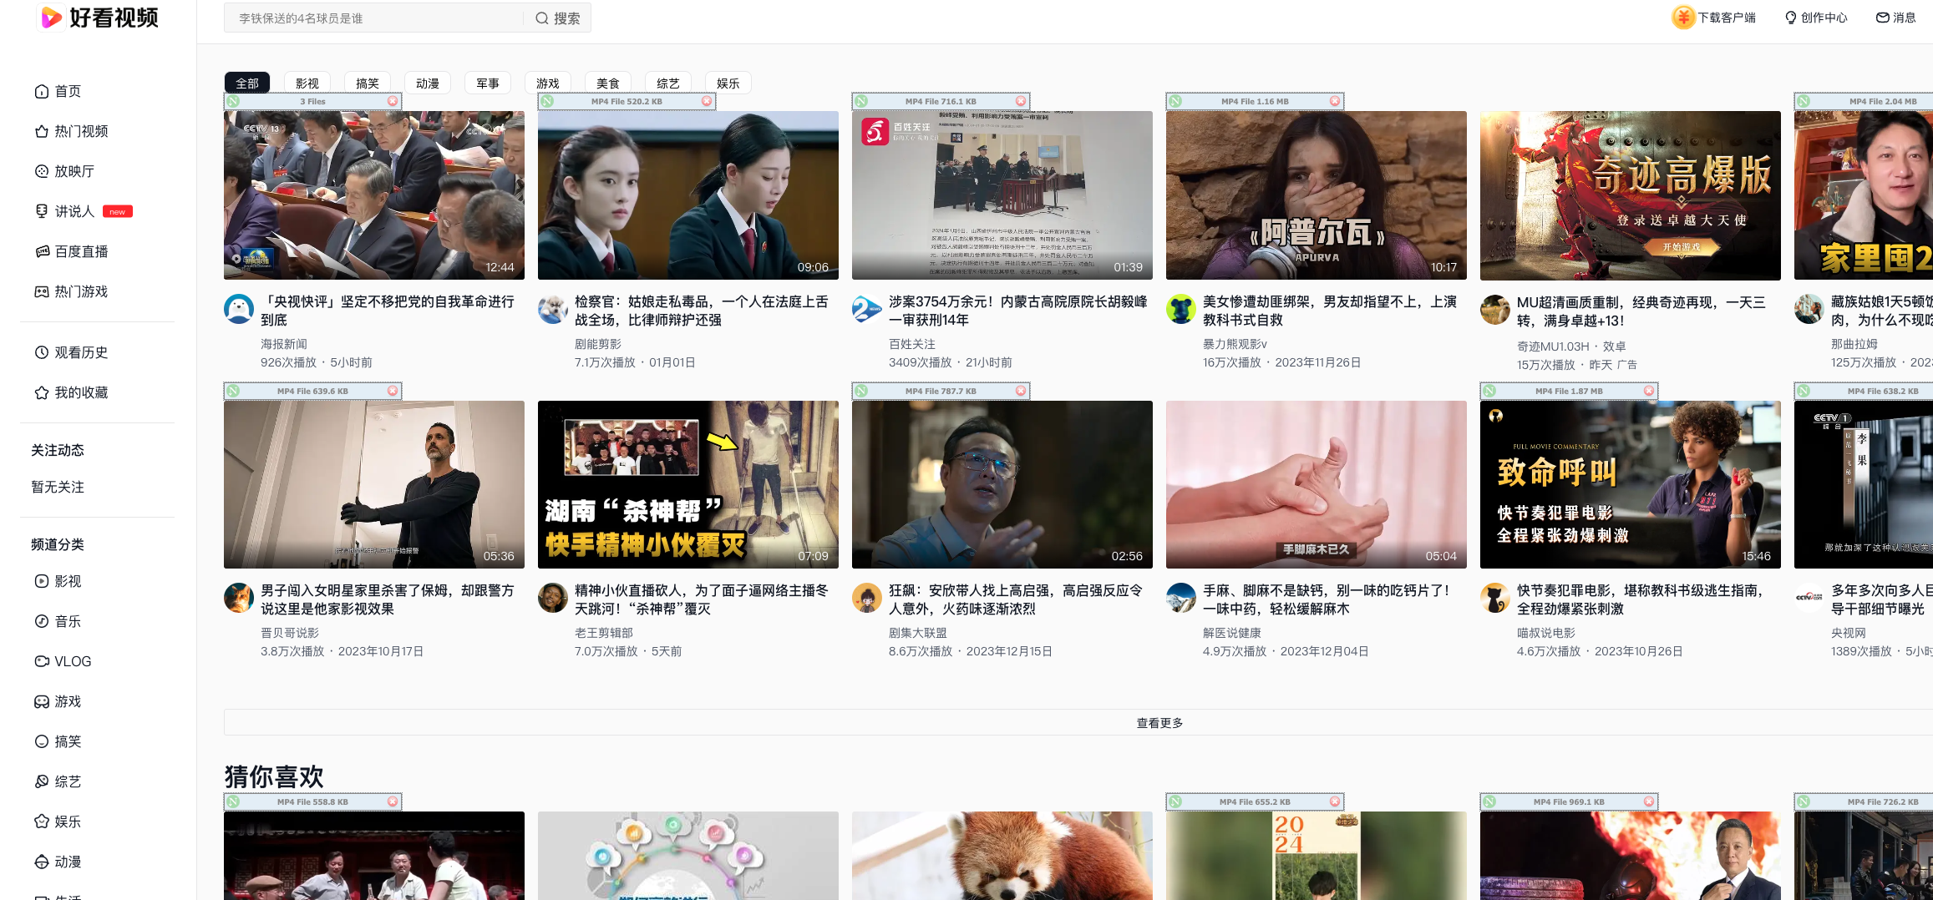Screen dimensions: 1933x900
Task: Open 消息 messages
Action: [x=1895, y=18]
